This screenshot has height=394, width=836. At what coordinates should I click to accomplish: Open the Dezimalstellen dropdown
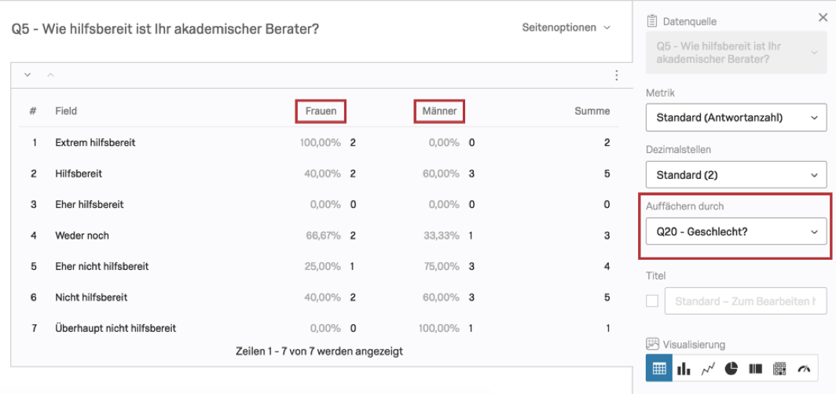point(736,175)
